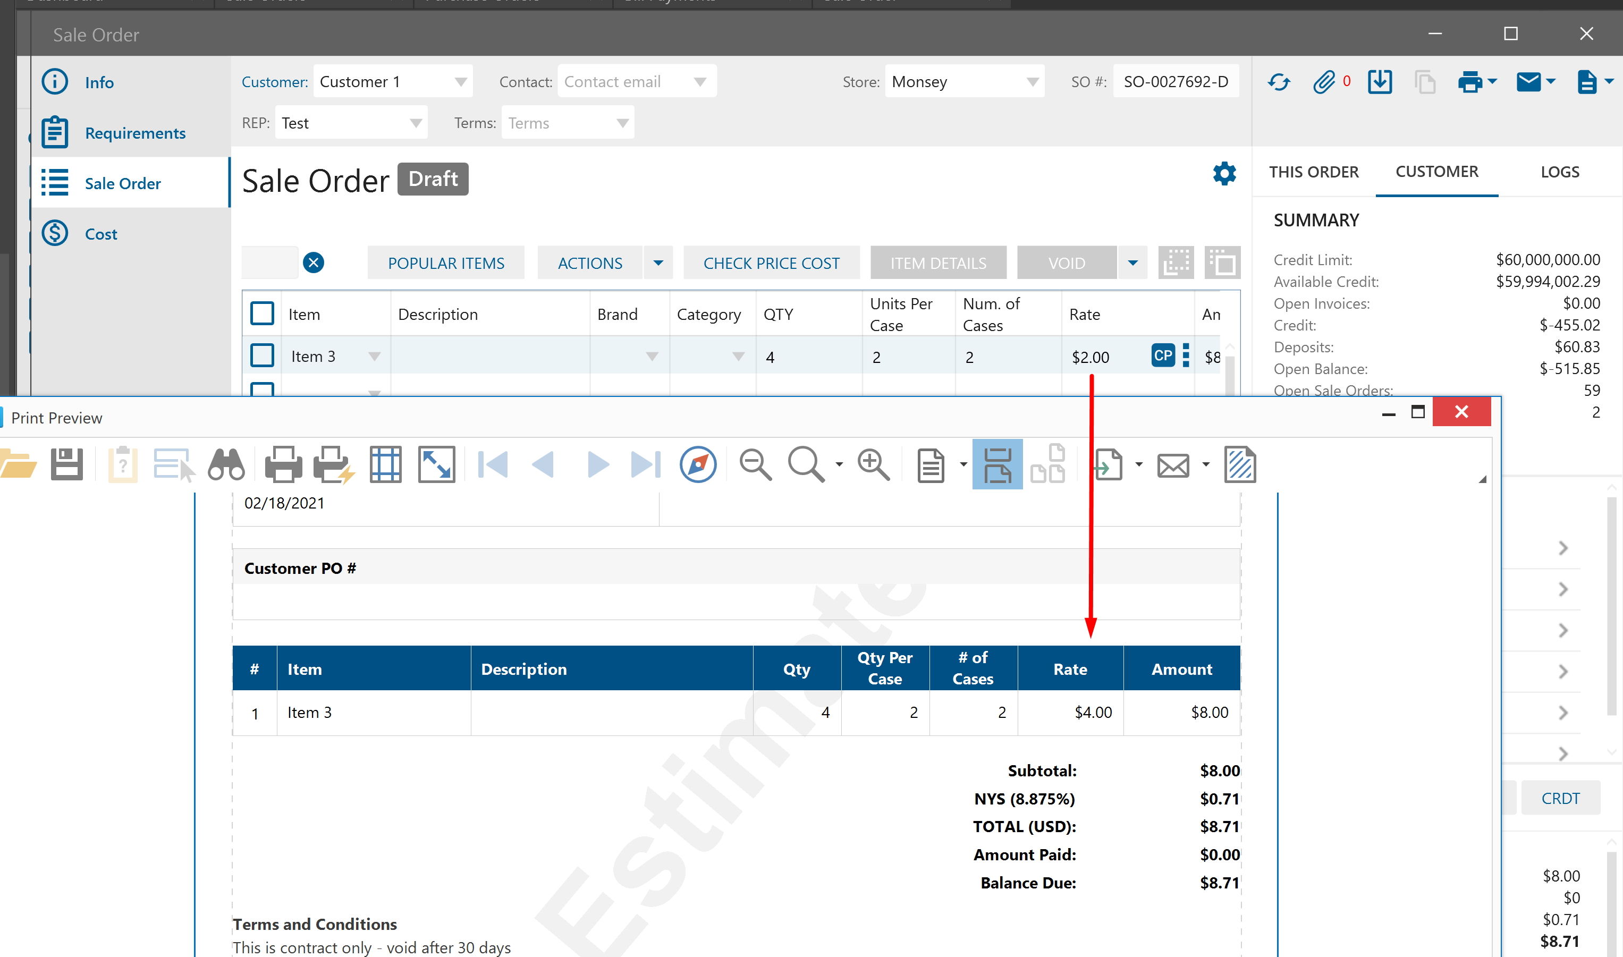1623x957 pixels.
Task: Open the Requirements section in sidebar
Action: (x=135, y=133)
